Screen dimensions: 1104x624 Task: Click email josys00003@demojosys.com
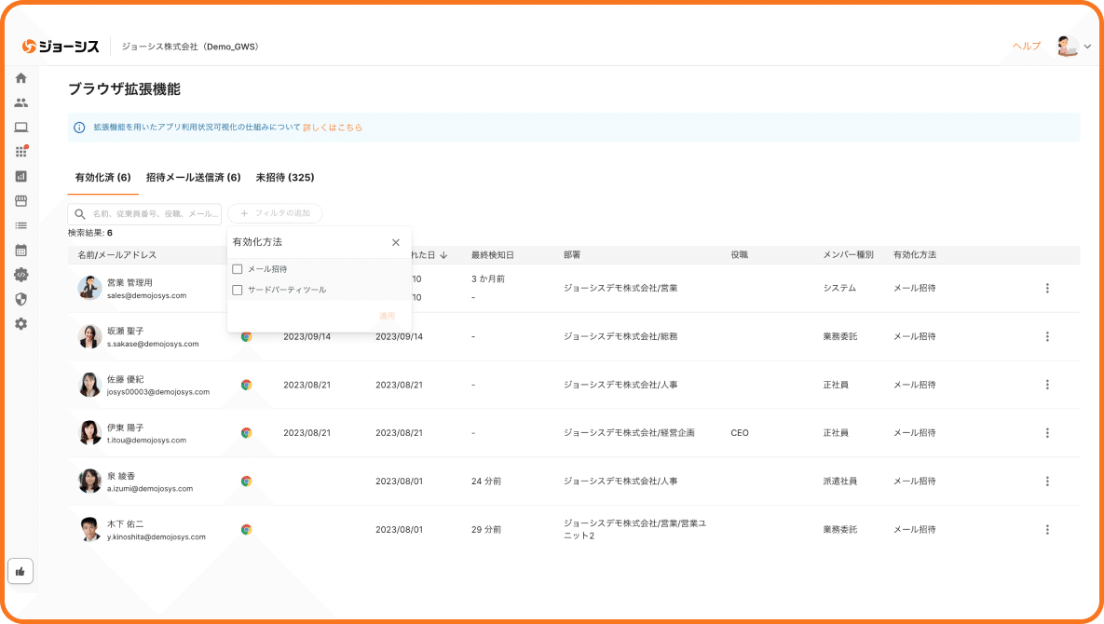tap(158, 392)
